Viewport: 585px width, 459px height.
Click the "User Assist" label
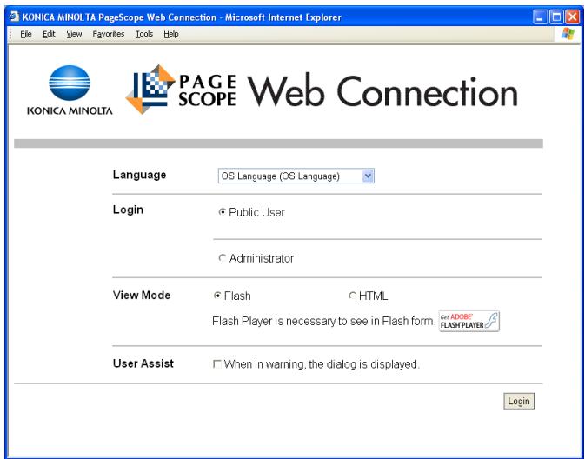(143, 363)
